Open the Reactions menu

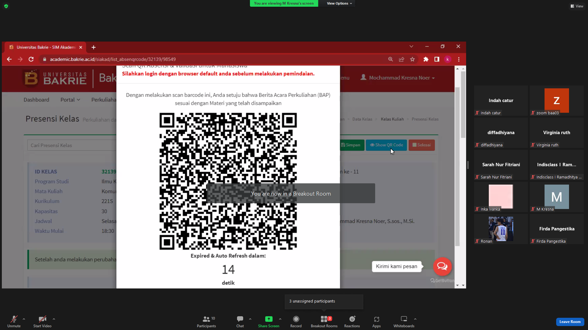coord(352,321)
